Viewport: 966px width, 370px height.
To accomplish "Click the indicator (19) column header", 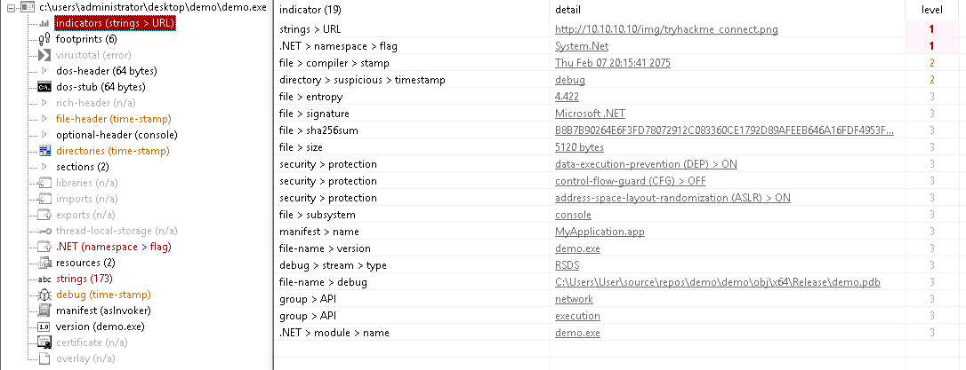I will 412,10.
